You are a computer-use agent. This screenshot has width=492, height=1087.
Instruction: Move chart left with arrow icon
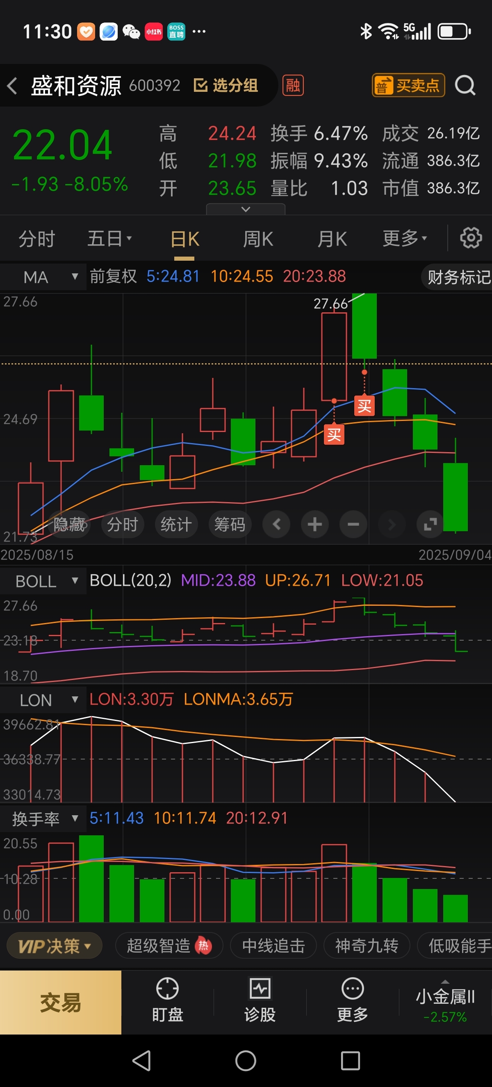click(x=276, y=525)
